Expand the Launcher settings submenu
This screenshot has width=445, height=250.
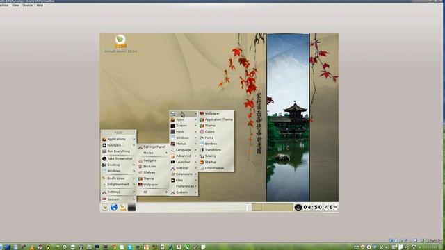[x=184, y=162]
